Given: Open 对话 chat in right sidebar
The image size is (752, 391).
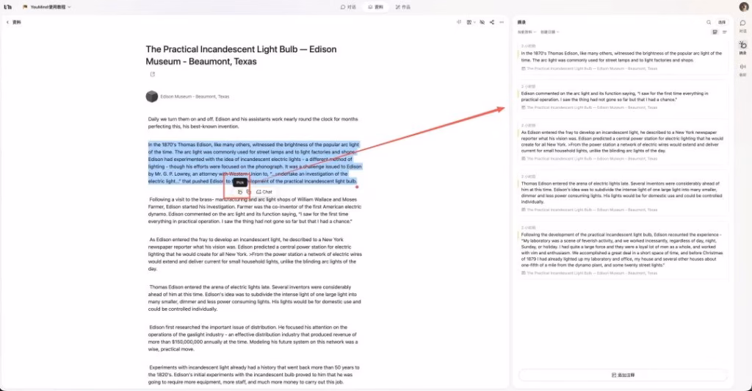Looking at the screenshot, I should click(742, 25).
